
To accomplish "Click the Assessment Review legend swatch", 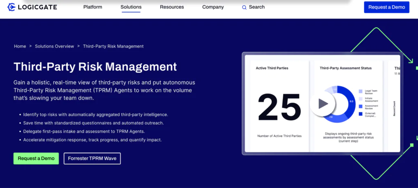I will (x=360, y=106).
